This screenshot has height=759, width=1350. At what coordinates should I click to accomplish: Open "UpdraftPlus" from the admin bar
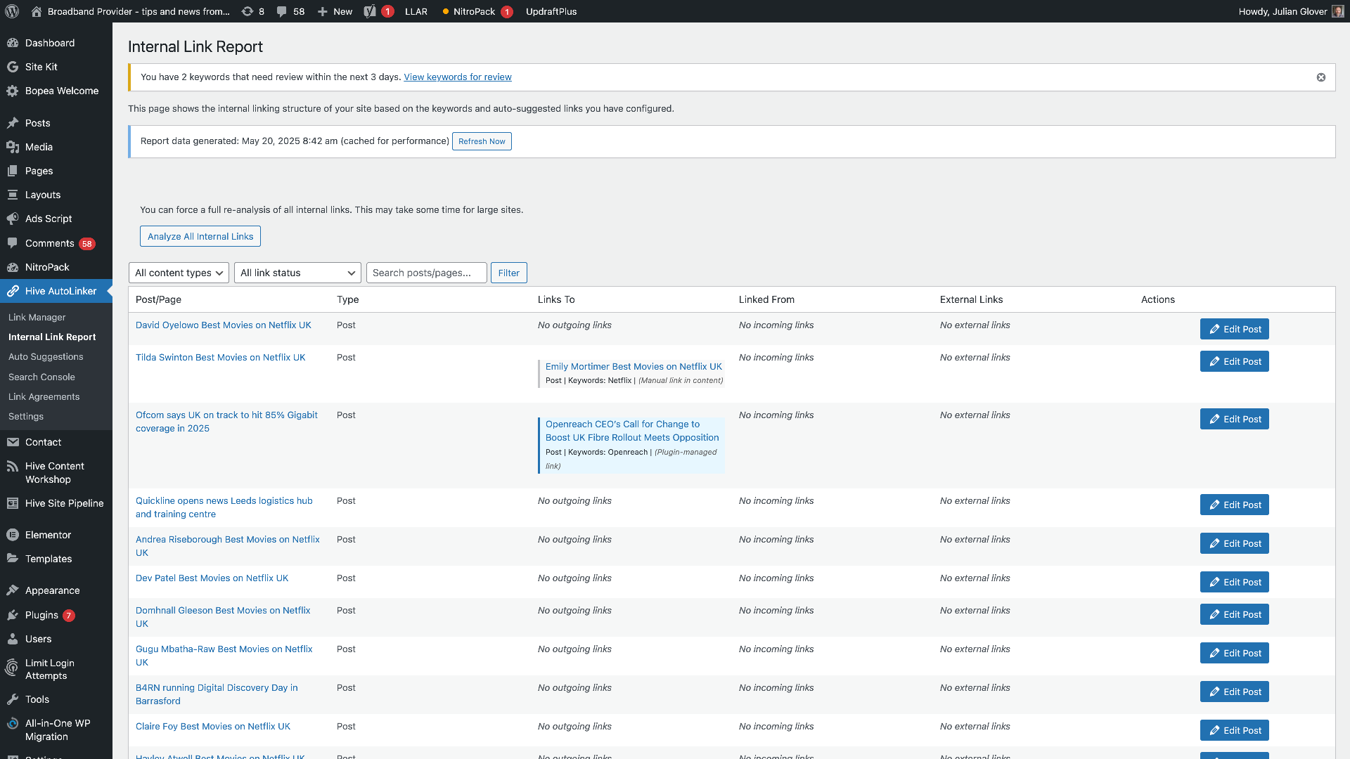click(x=551, y=11)
